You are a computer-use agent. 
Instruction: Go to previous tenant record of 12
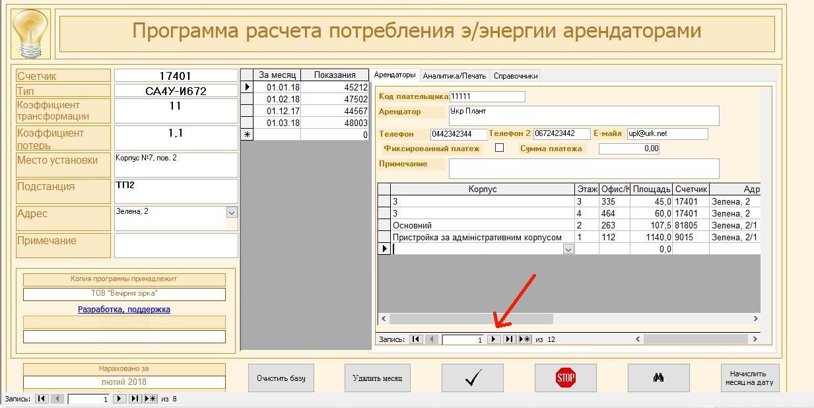tap(432, 339)
